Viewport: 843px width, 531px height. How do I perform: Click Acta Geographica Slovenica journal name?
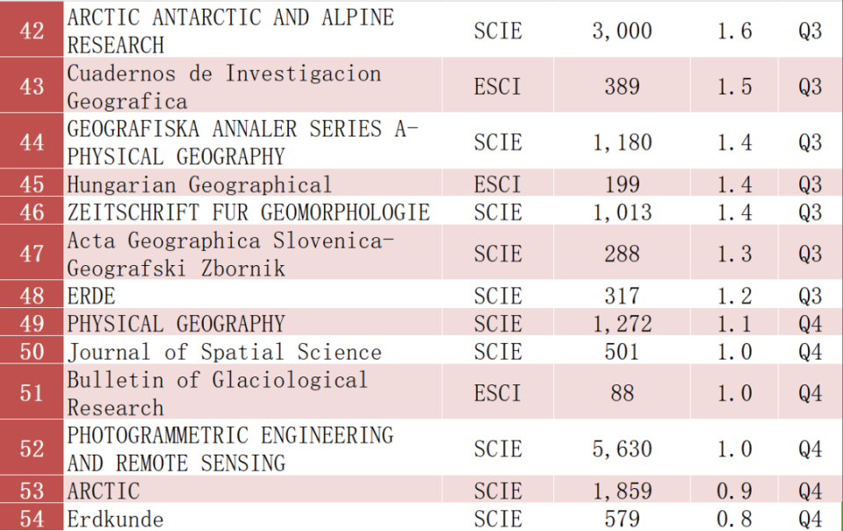click(230, 254)
